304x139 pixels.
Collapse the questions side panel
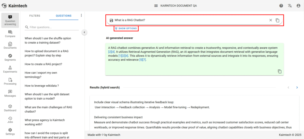click(x=84, y=32)
